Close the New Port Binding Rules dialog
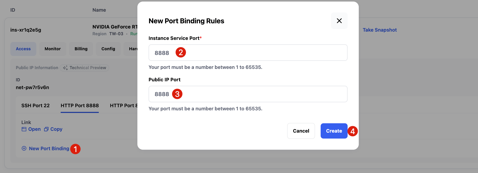The width and height of the screenshot is (478, 173). 339,21
